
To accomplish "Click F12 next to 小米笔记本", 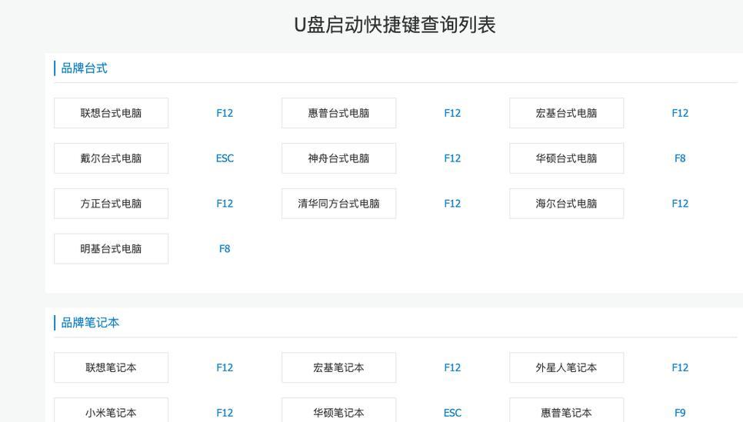I will pyautogui.click(x=225, y=413).
